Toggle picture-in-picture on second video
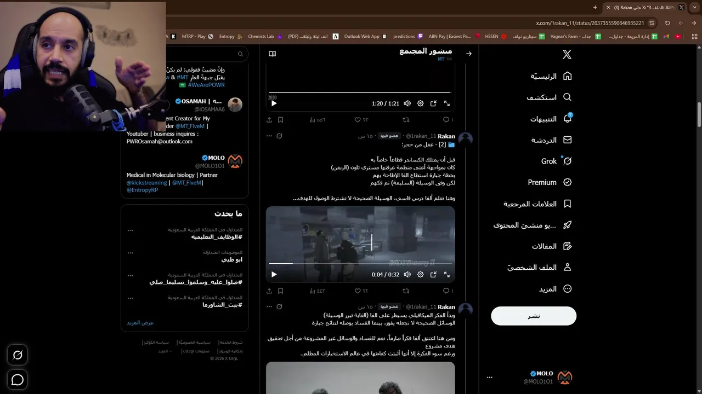 pos(433,274)
